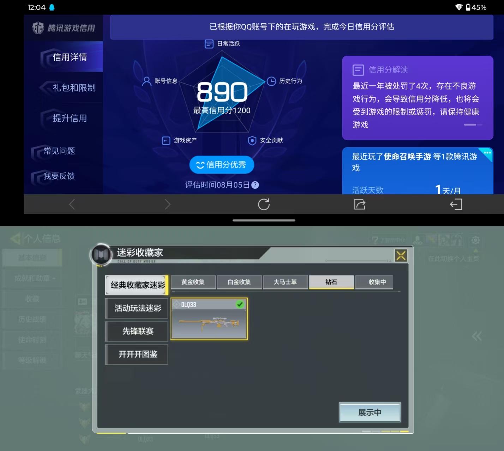Viewport: 504px width, 451px height.
Task: Switch to the 钻石 tab
Action: pyautogui.click(x=331, y=282)
